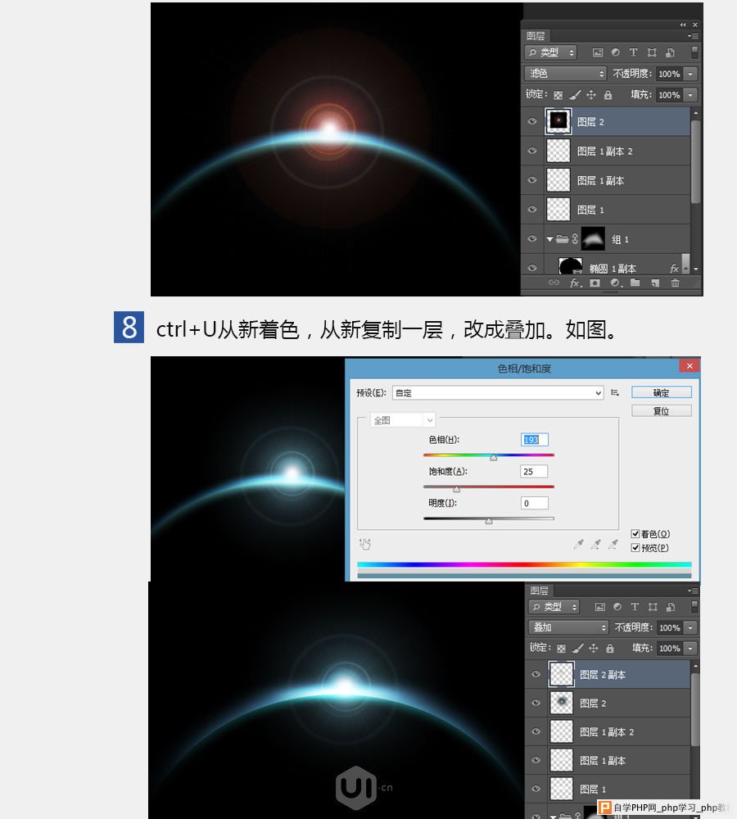Select 图层 tab in 叠加 layers panel
737x819 pixels.
coord(540,590)
